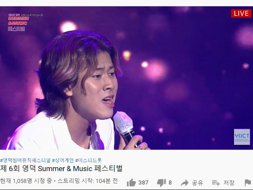253x190 pixels.
Task: Click the 스트리밍 시작: 104분 전 text
Action: tap(87, 181)
